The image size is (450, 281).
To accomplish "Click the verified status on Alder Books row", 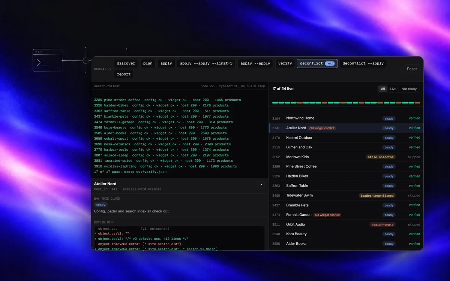I will [x=414, y=244].
